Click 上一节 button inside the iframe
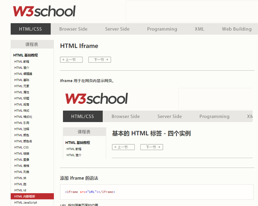 [x=123, y=147]
